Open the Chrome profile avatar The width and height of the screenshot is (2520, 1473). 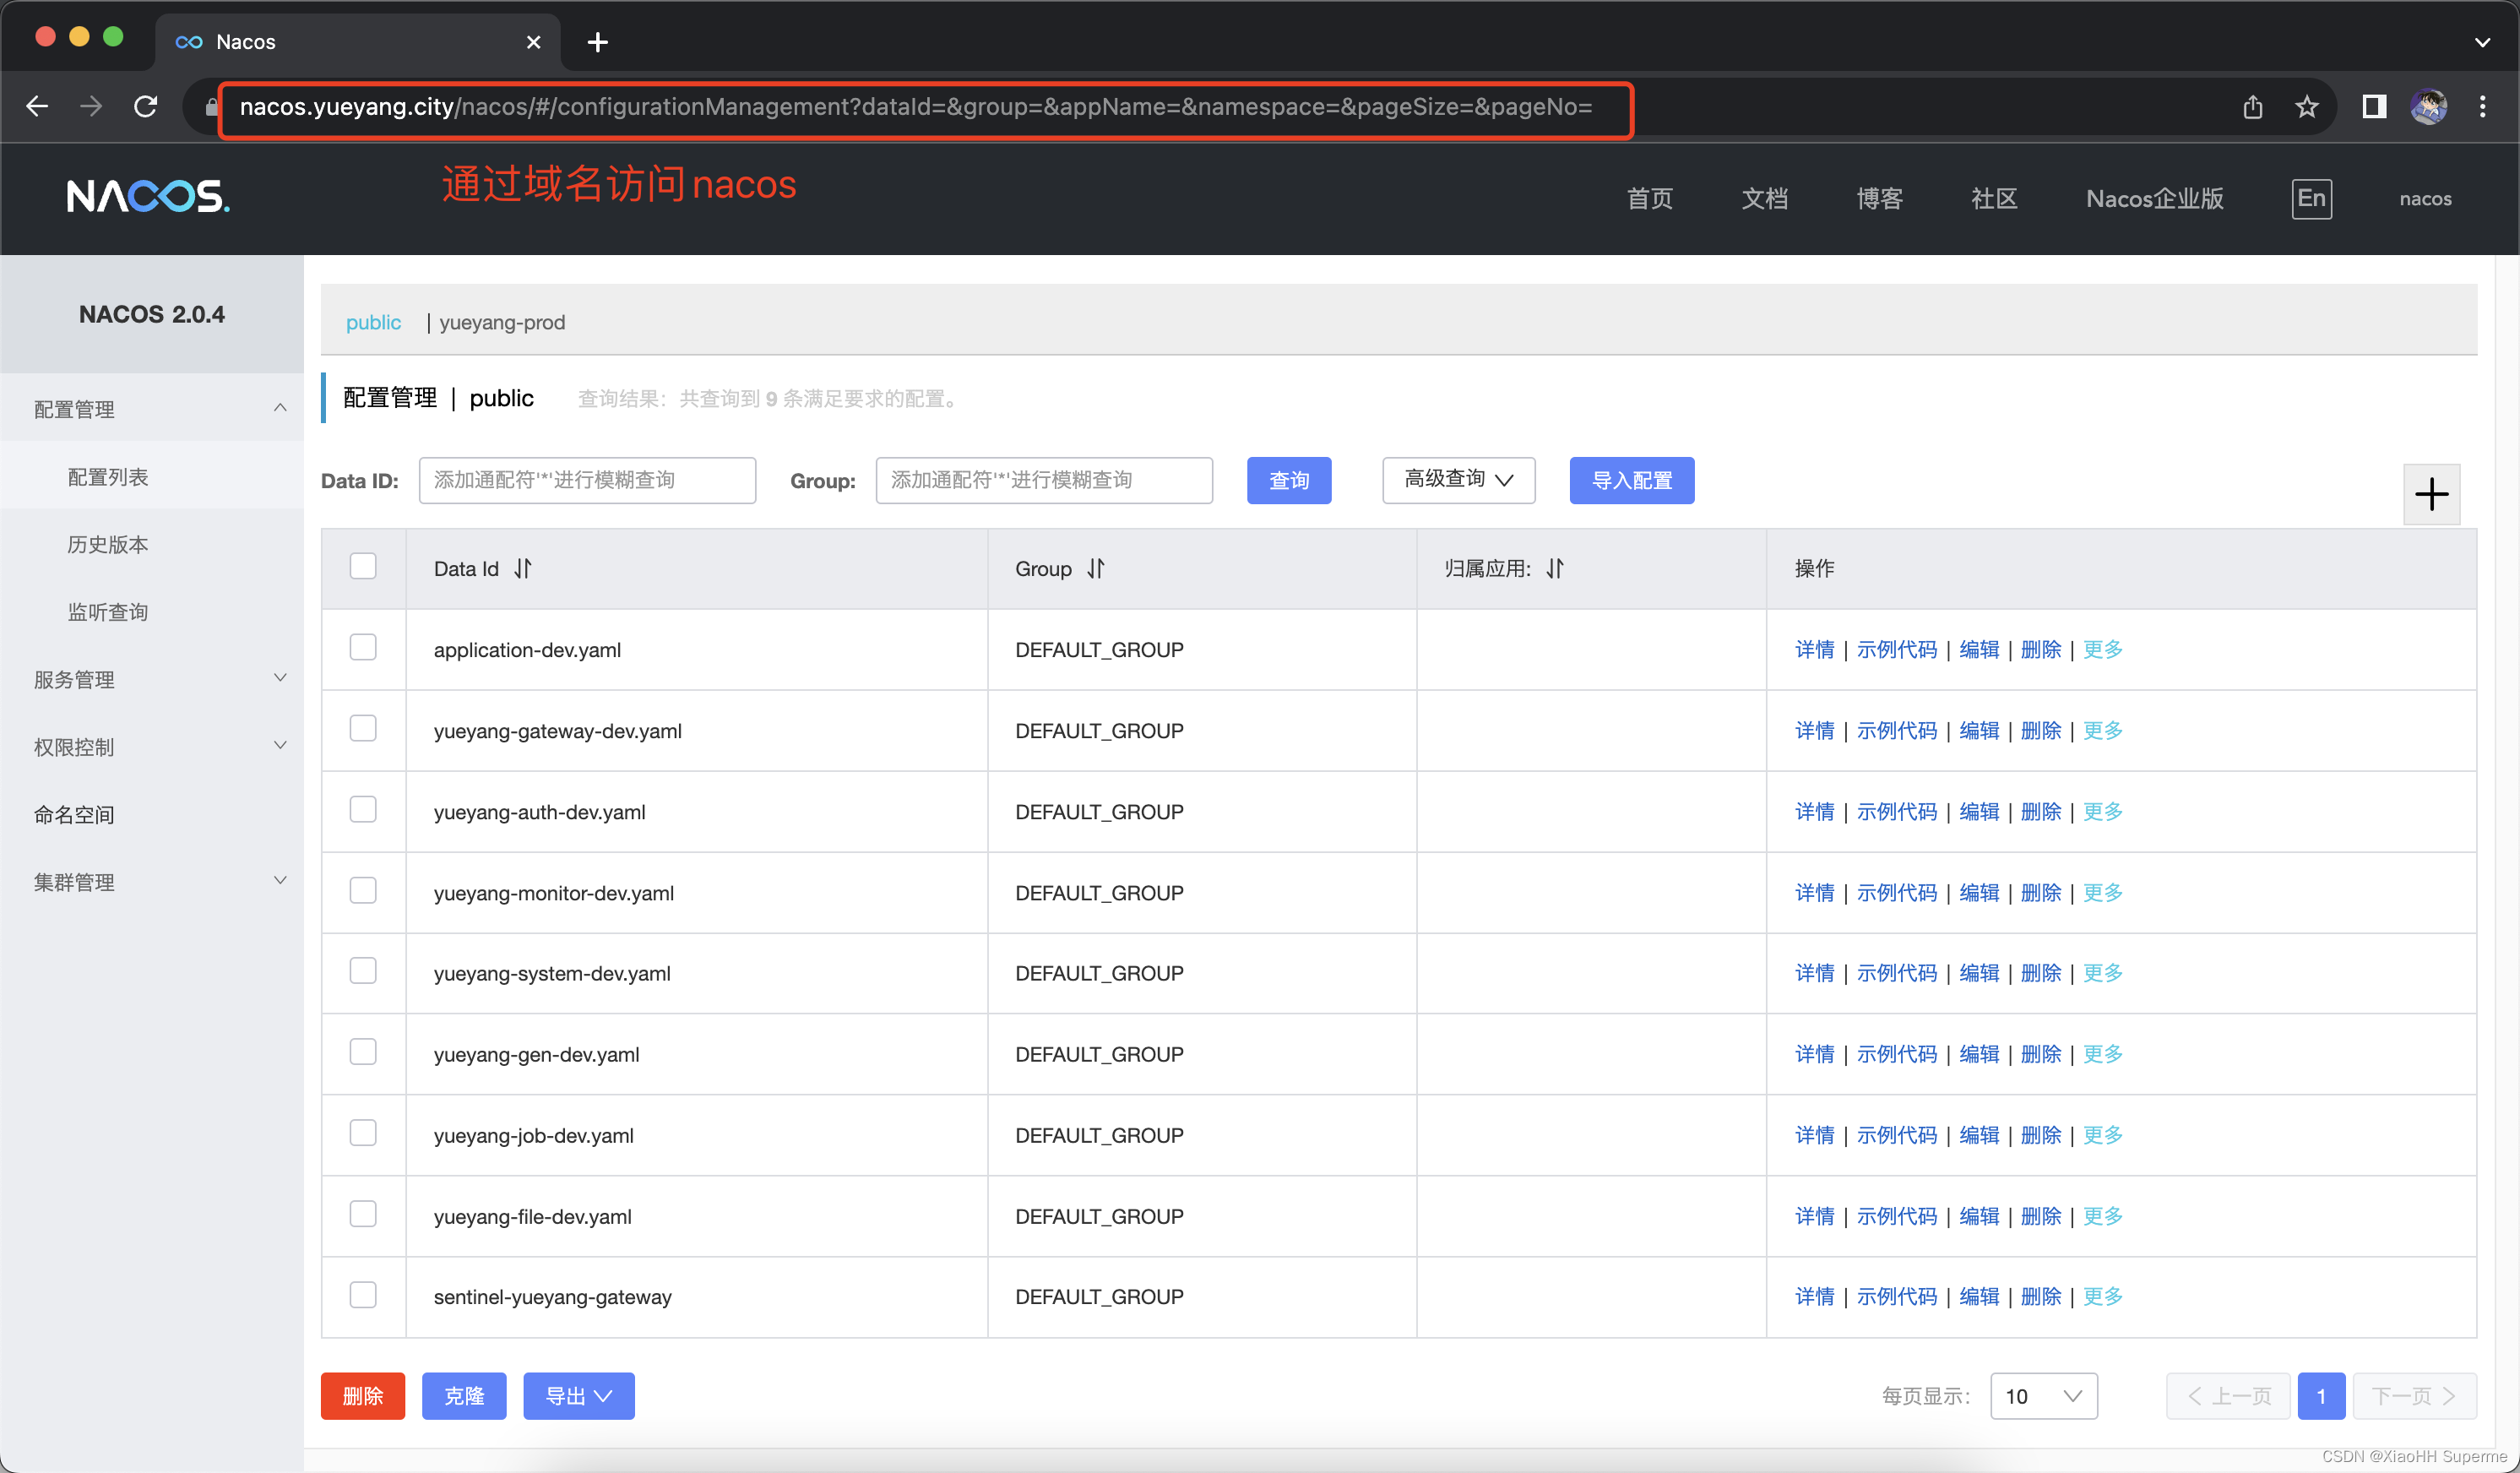[2429, 106]
